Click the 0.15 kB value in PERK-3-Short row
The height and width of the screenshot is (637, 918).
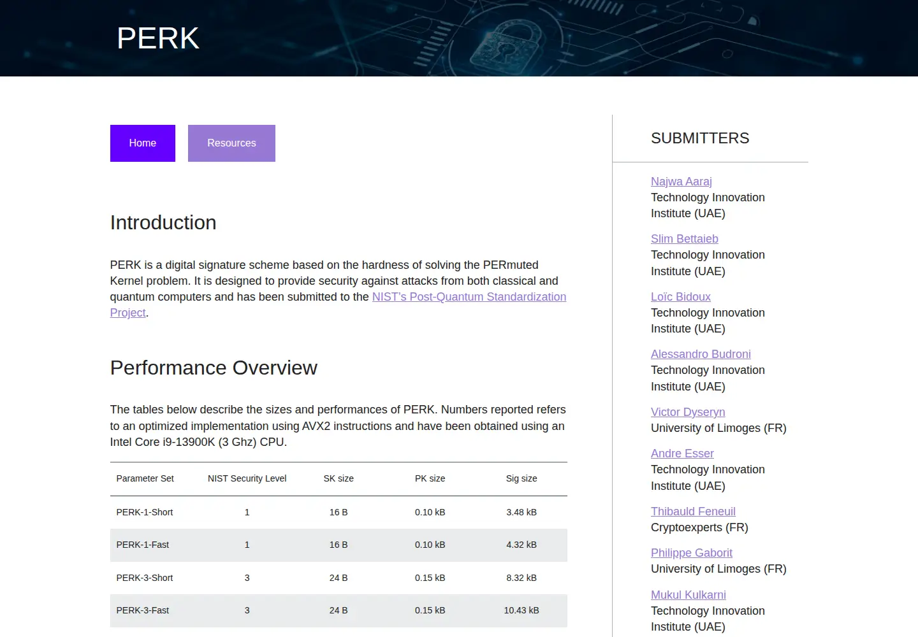click(x=430, y=578)
